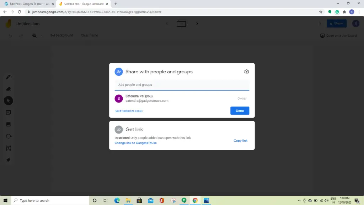
Task: Click Clear frame in the toolbar
Action: point(89,35)
